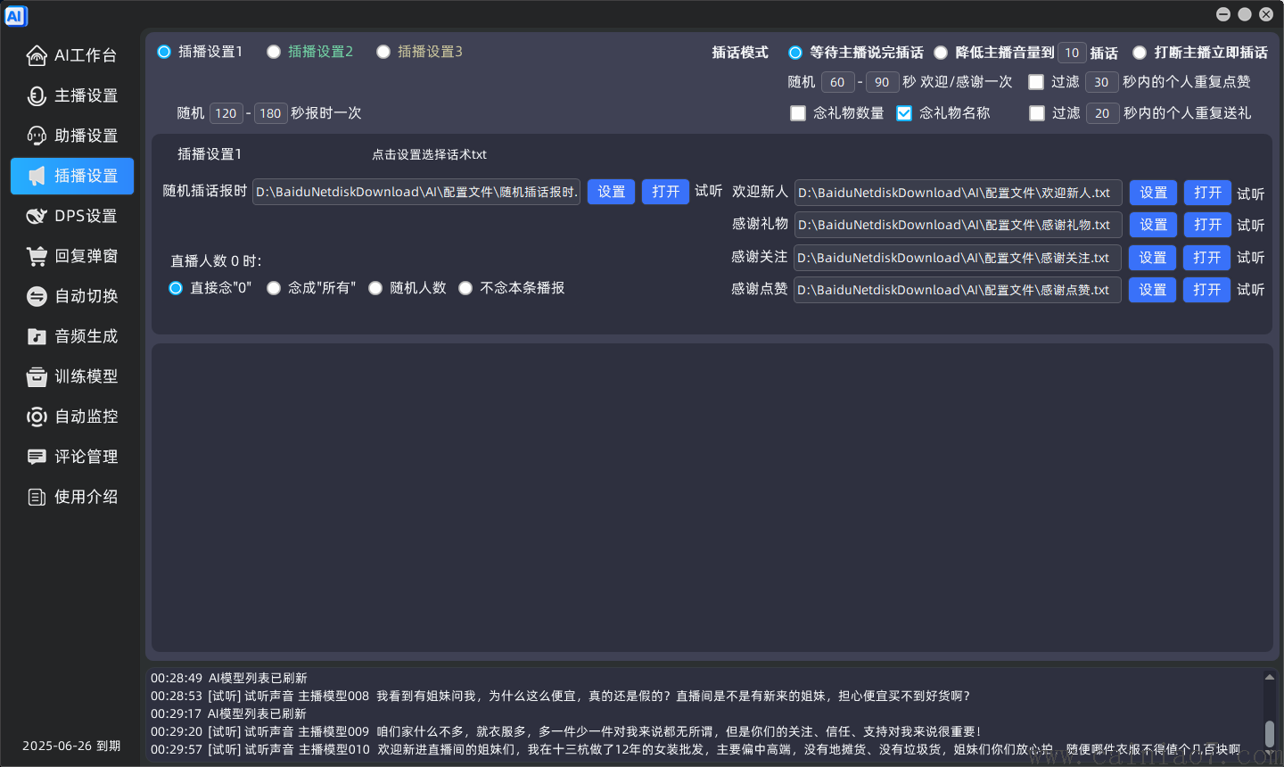This screenshot has width=1284, height=767.
Task: Click the 试听 link for 感谢点赞
Action: click(x=1250, y=290)
